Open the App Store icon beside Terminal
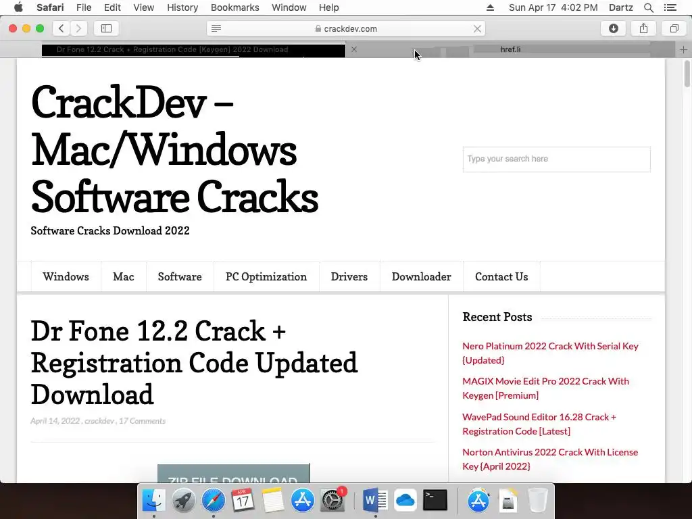This screenshot has height=519, width=692. (x=478, y=501)
